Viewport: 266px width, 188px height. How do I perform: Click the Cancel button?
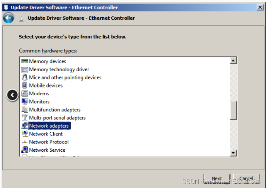point(247,178)
